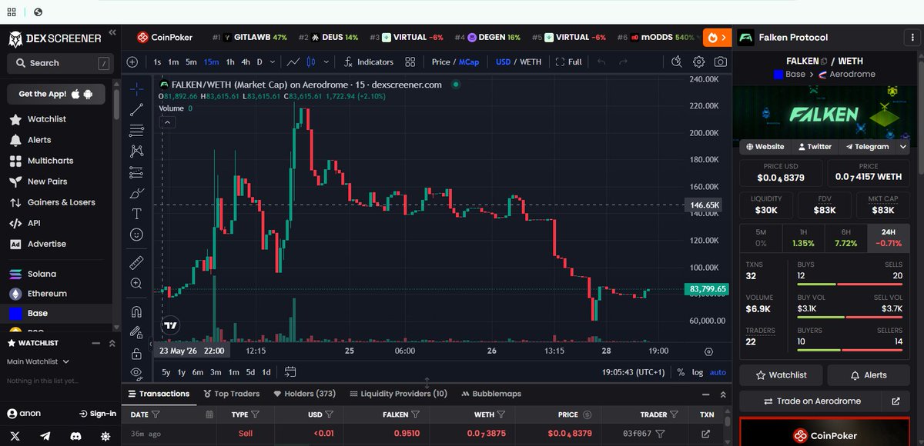The width and height of the screenshot is (924, 446).
Task: Select the crosshair cursor drawing tool
Action: click(x=136, y=88)
